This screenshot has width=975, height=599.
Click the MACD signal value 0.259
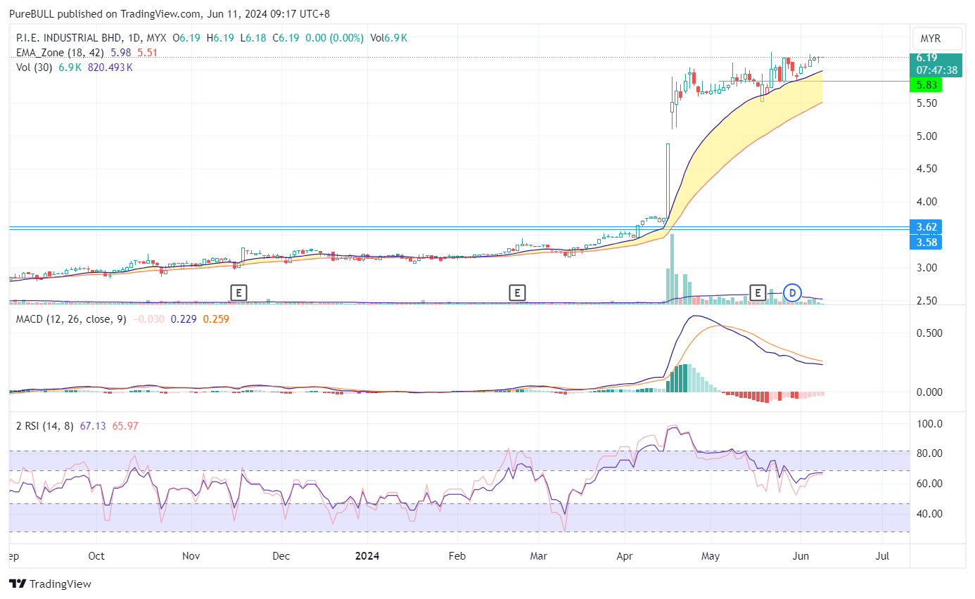click(215, 319)
